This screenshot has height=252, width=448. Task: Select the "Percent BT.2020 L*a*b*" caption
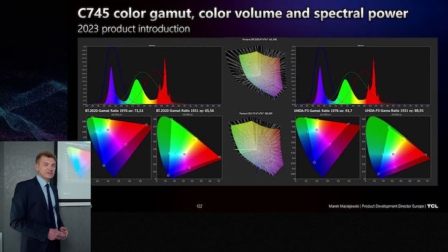[x=260, y=39]
